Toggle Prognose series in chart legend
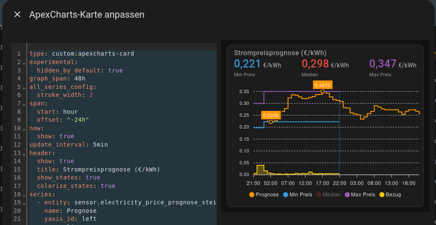 tap(264, 195)
